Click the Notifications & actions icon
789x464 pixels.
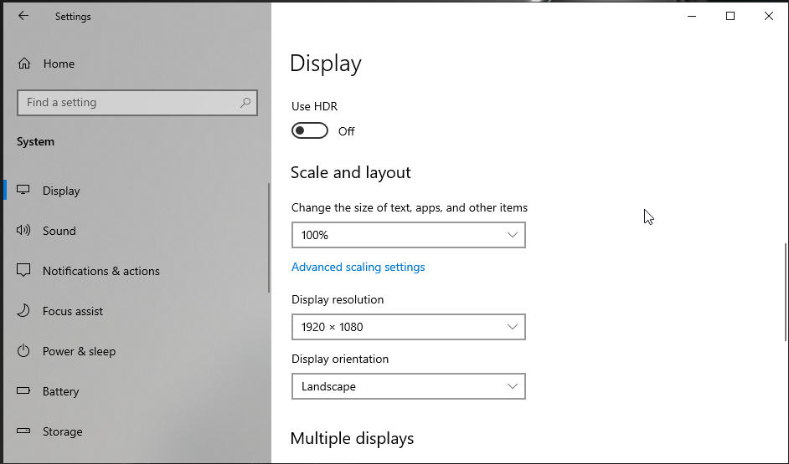(x=24, y=271)
